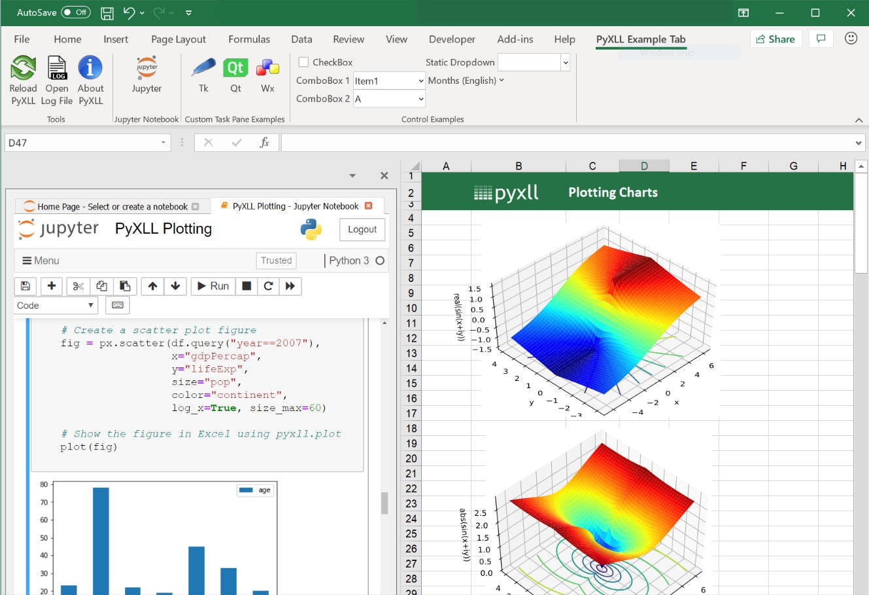Click the Insert Function fx icon
The width and height of the screenshot is (869, 595).
[x=264, y=142]
